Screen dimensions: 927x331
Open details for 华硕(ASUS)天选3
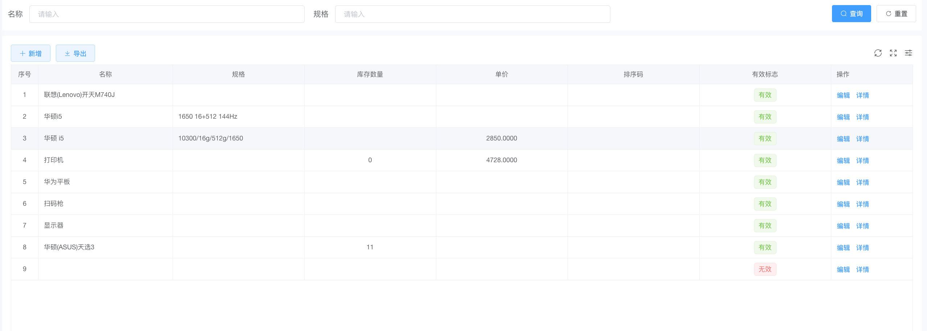tap(862, 248)
